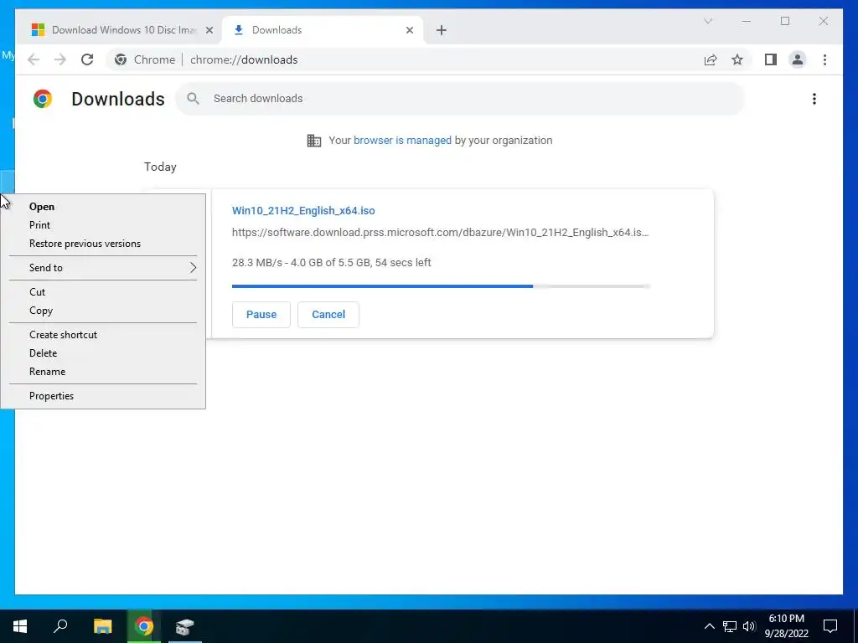Viewport: 858px width, 643px height.
Task: Go back with the browser back arrow
Action: [34, 59]
